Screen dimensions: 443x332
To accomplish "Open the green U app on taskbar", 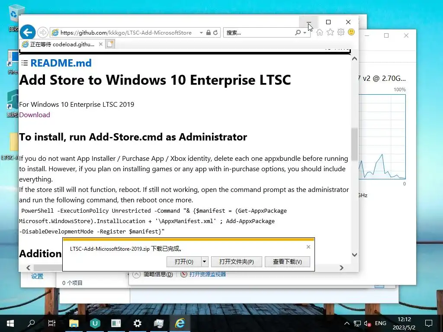I will 95,323.
